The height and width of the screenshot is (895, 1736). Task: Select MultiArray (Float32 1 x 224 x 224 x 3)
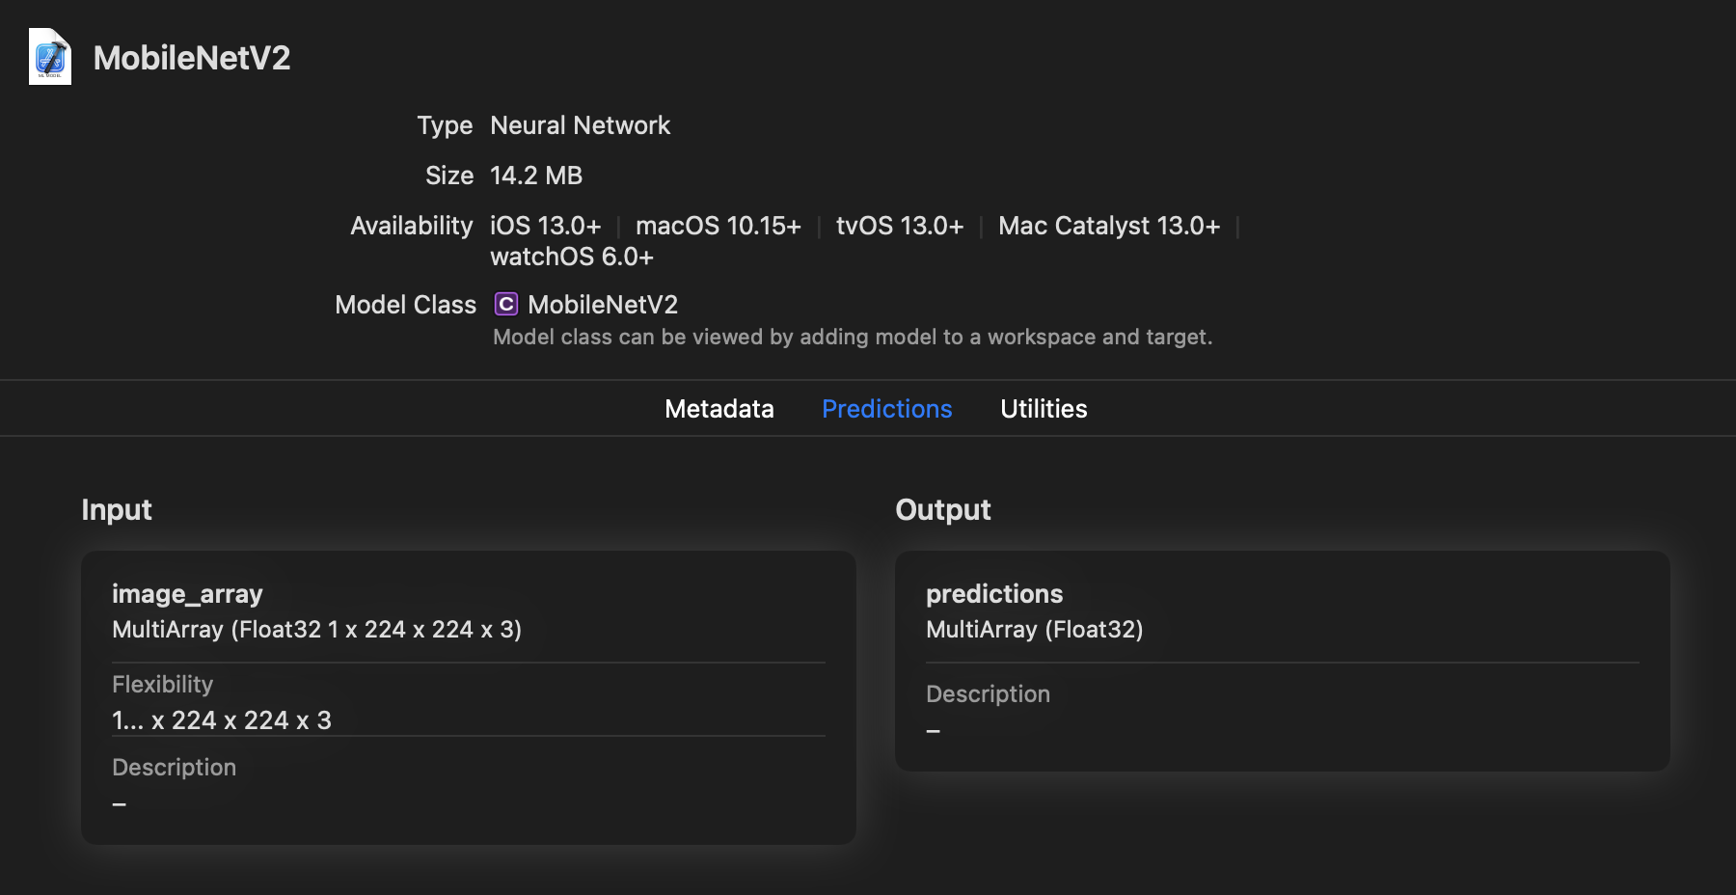pos(316,630)
